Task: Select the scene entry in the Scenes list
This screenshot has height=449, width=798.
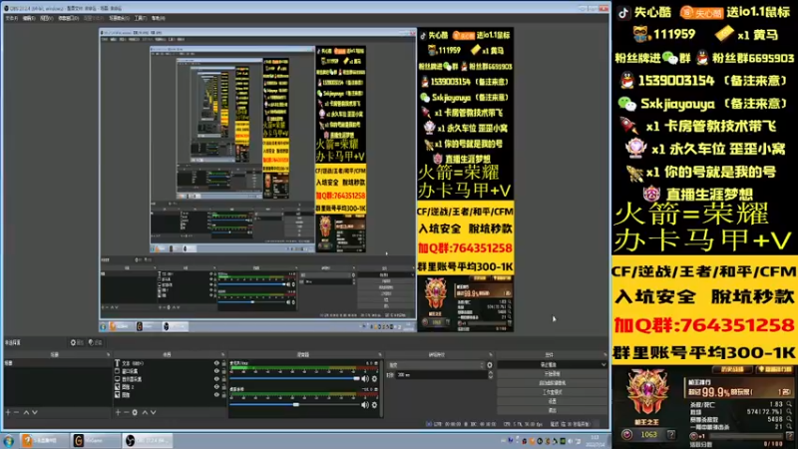Action: point(58,363)
